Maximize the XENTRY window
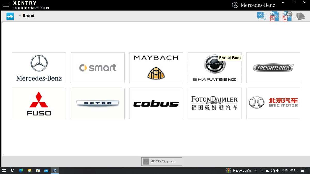Screen dimensions: 310x174 click(x=294, y=2)
